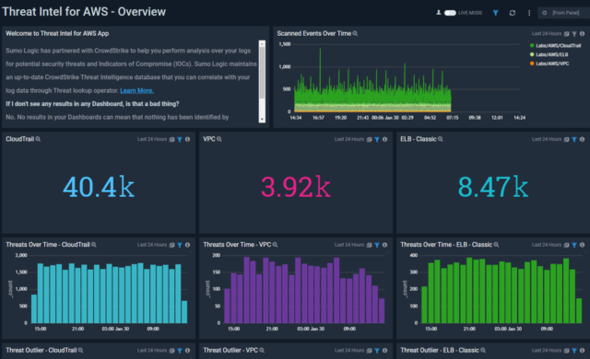Open Threats Over Time - CloudTrail in search
590x359 pixels.
tap(94, 245)
